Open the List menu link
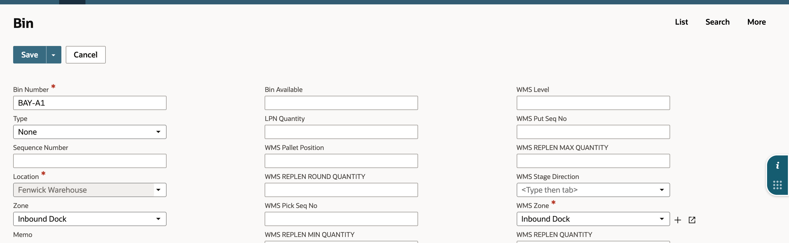 681,22
